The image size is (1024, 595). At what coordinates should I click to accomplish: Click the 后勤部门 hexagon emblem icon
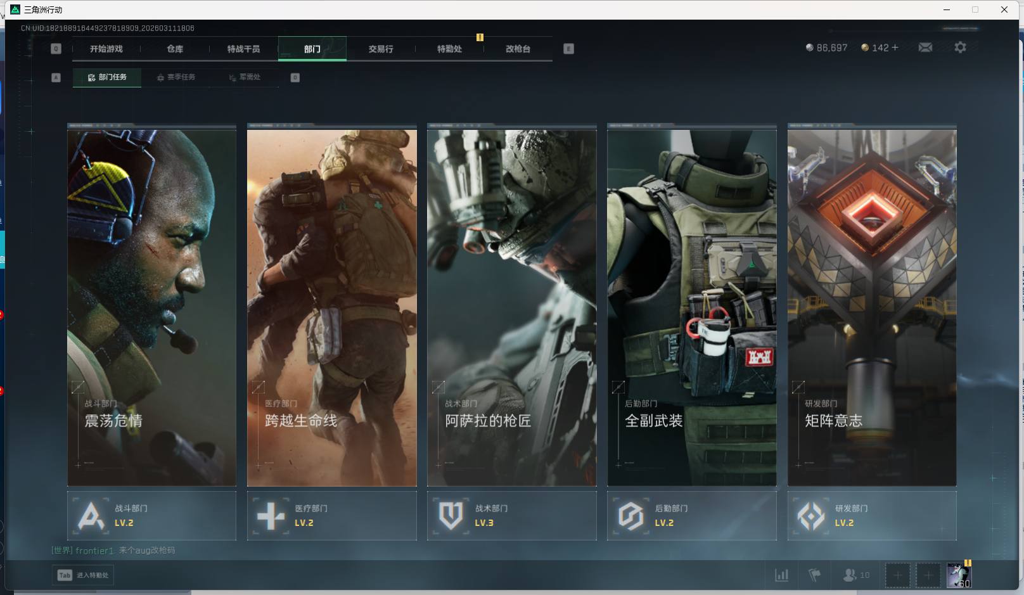point(630,516)
